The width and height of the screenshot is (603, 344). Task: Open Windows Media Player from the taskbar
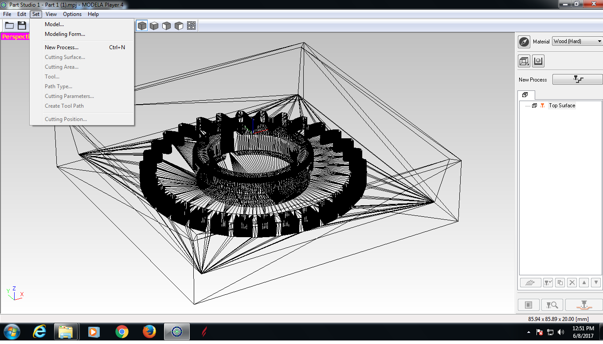pos(93,332)
